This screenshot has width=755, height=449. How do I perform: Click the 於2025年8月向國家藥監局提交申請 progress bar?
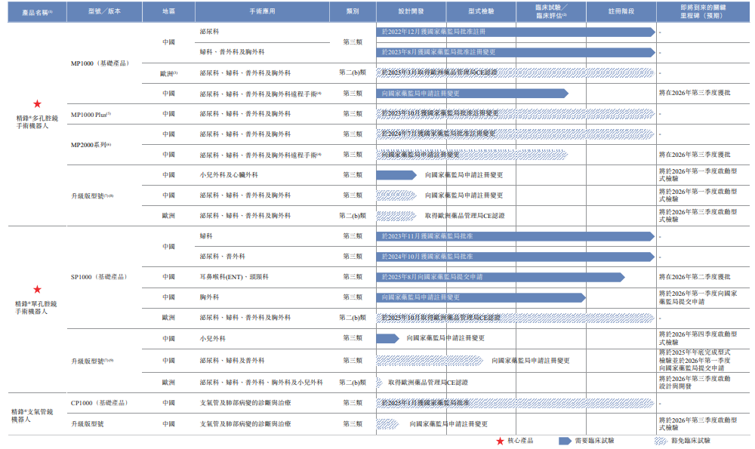[x=501, y=277]
